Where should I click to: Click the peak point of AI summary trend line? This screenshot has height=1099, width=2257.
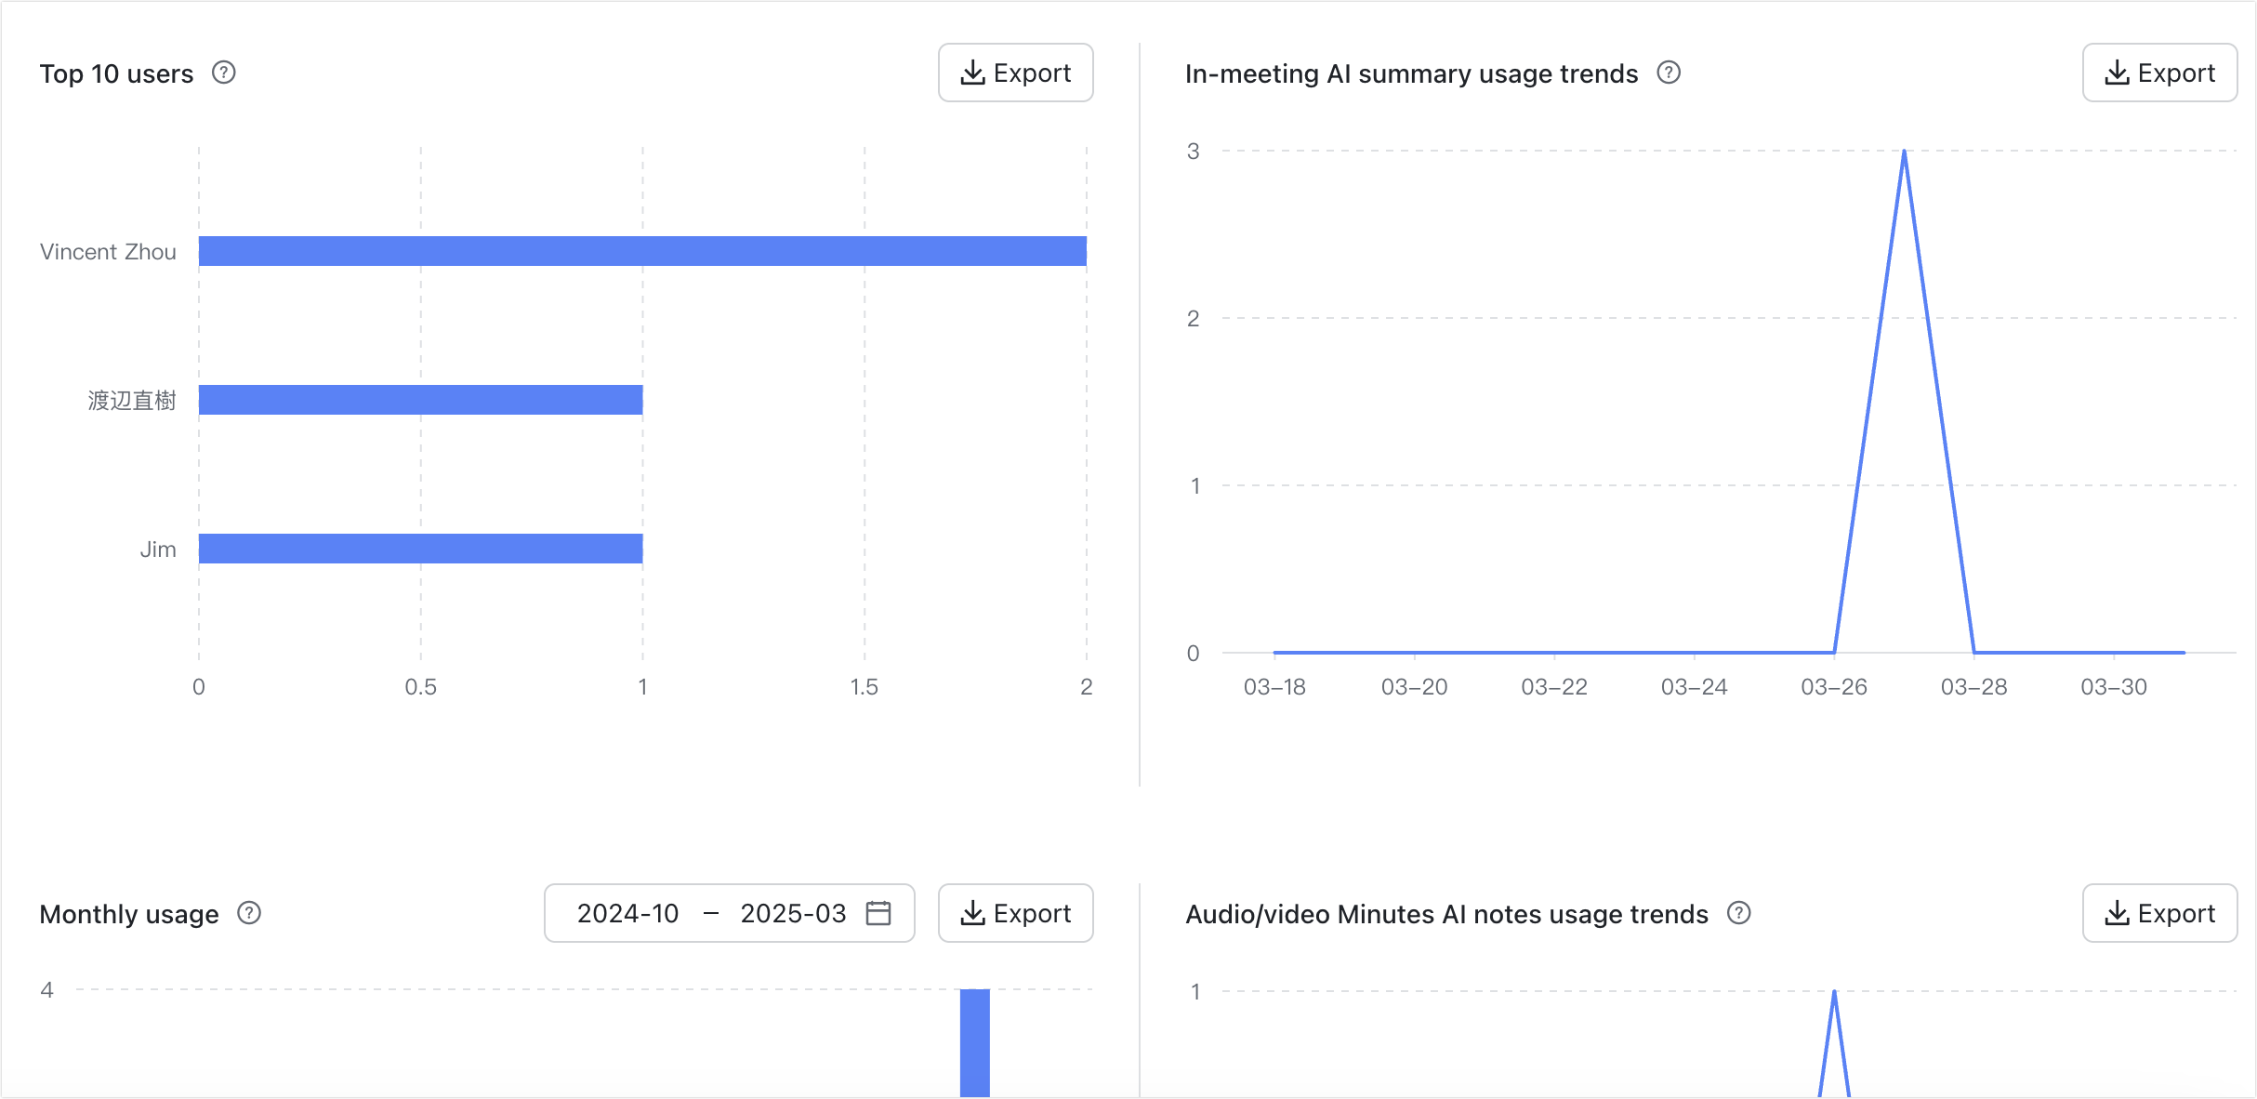1904,151
